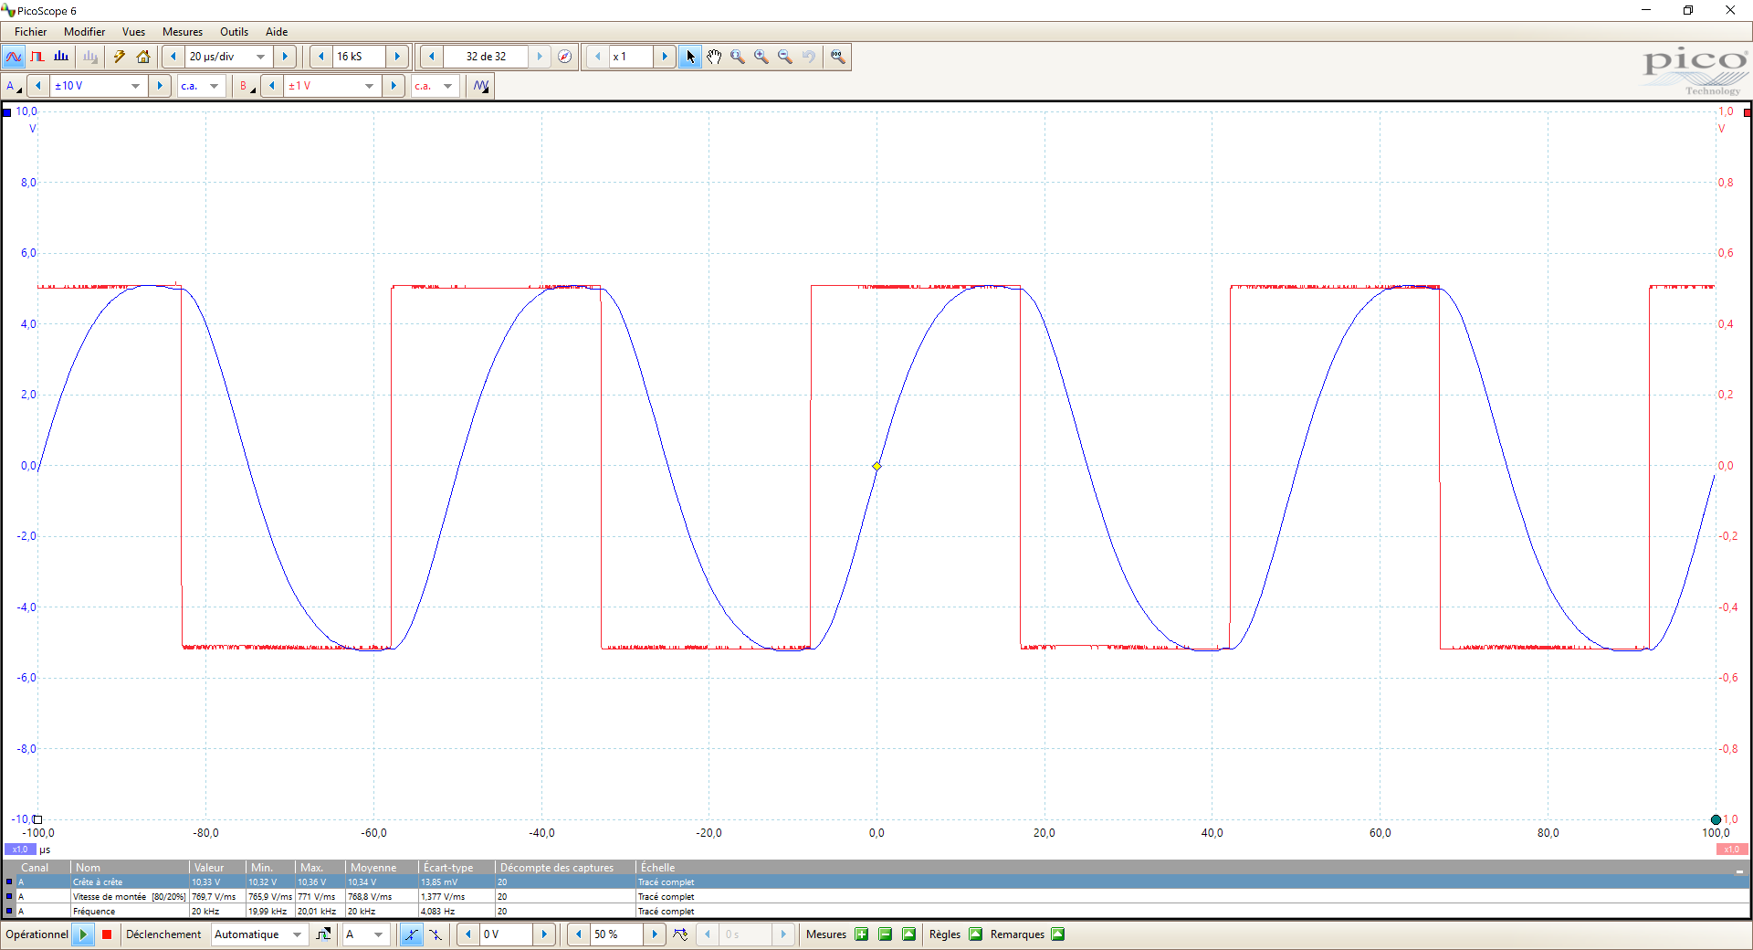Click the buffer number 32 de 32 field
The image size is (1753, 950).
486,57
